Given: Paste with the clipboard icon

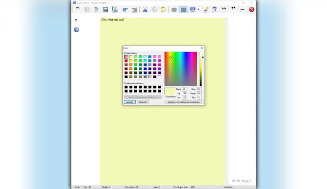Looking at the screenshot, I should click(x=163, y=9).
